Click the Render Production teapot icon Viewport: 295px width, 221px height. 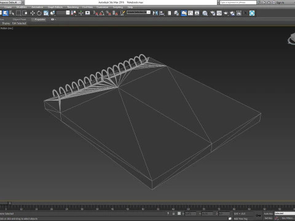[x=226, y=13]
